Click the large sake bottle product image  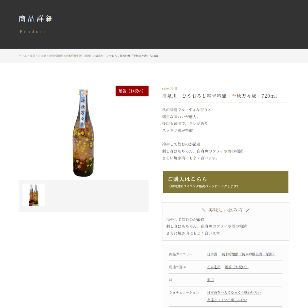pos(83,132)
